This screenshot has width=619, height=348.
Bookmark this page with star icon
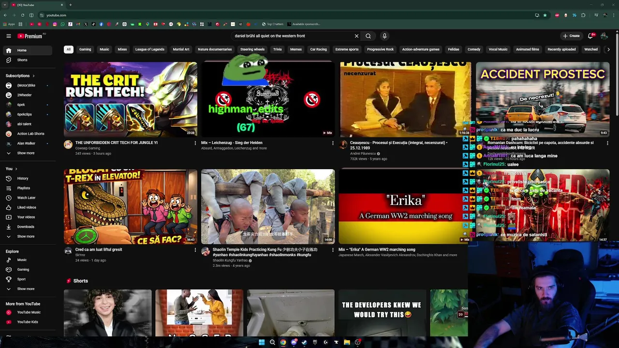(545, 15)
